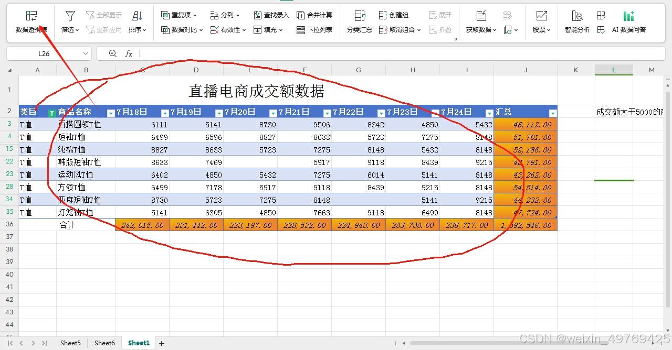Click the 折叠 collapse outline button
Viewport: 672px width, 350px height.
(440, 30)
